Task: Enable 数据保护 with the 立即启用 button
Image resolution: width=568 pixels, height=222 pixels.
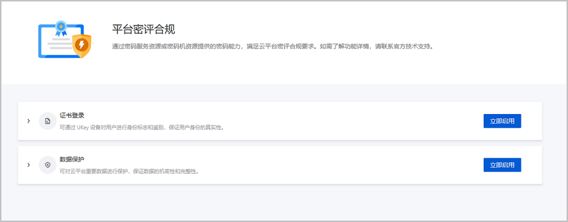Action: point(502,165)
